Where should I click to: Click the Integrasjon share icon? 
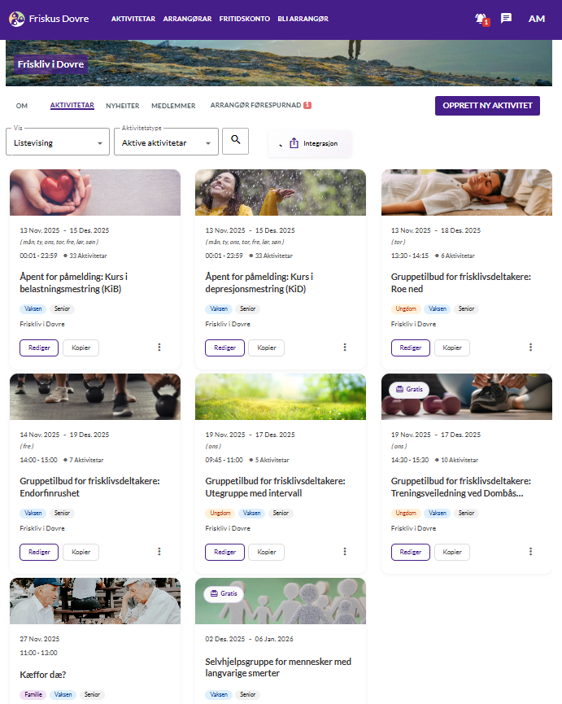(x=294, y=143)
